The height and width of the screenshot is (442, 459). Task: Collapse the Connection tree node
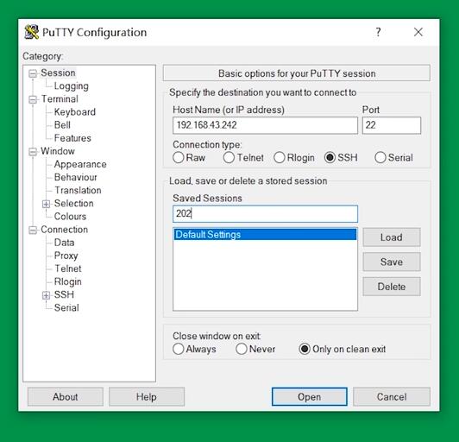[33, 230]
